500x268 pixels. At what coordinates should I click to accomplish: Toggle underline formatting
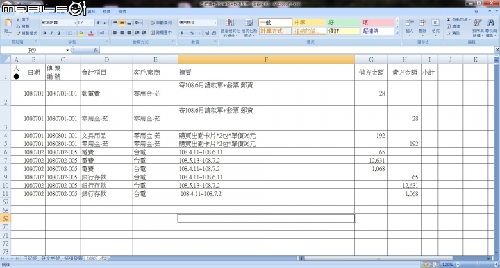pyautogui.click(x=58, y=33)
